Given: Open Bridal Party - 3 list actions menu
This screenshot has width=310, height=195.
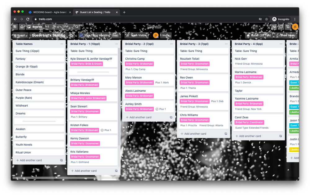Looking at the screenshot, I should (x=226, y=44).
